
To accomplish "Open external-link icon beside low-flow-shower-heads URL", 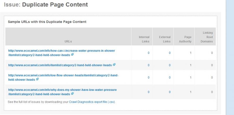I will 37,79.
